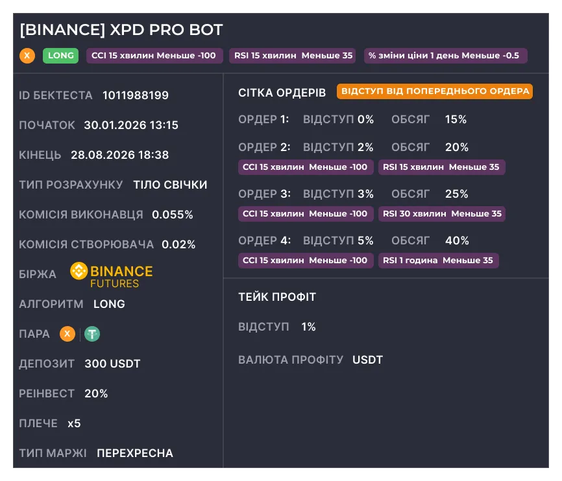Click the leverage value x5
Screen dimensions: 562x481
(74, 423)
